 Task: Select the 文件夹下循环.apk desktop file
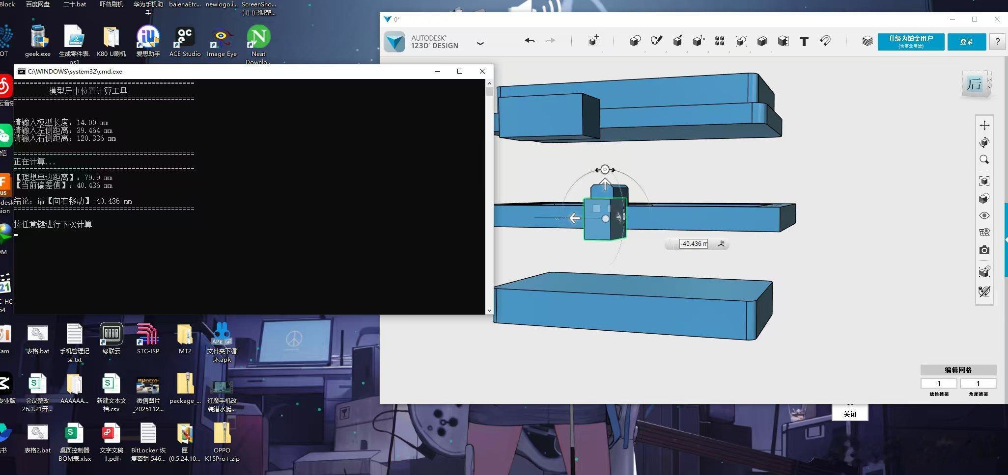(x=222, y=343)
